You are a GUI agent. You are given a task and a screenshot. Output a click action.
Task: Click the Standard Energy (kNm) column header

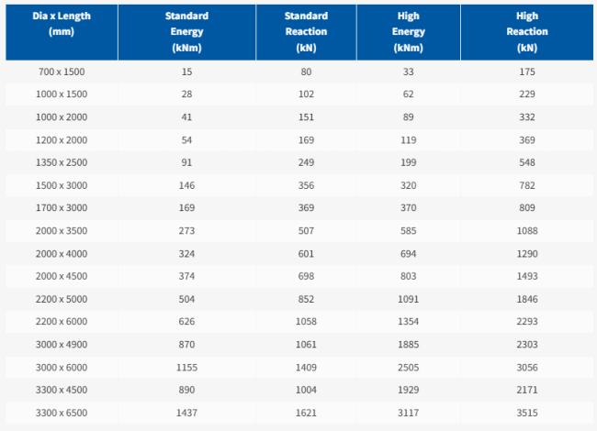click(x=186, y=32)
